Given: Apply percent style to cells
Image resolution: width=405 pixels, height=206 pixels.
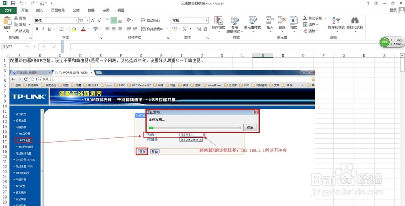Looking at the screenshot, I should pyautogui.click(x=184, y=29).
